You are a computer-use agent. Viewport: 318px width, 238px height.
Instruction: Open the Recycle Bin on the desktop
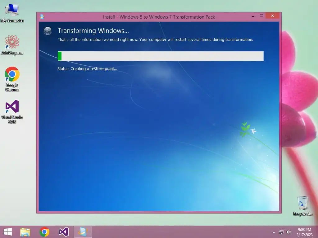click(x=302, y=206)
